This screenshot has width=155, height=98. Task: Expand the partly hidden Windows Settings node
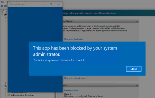coord(6,92)
